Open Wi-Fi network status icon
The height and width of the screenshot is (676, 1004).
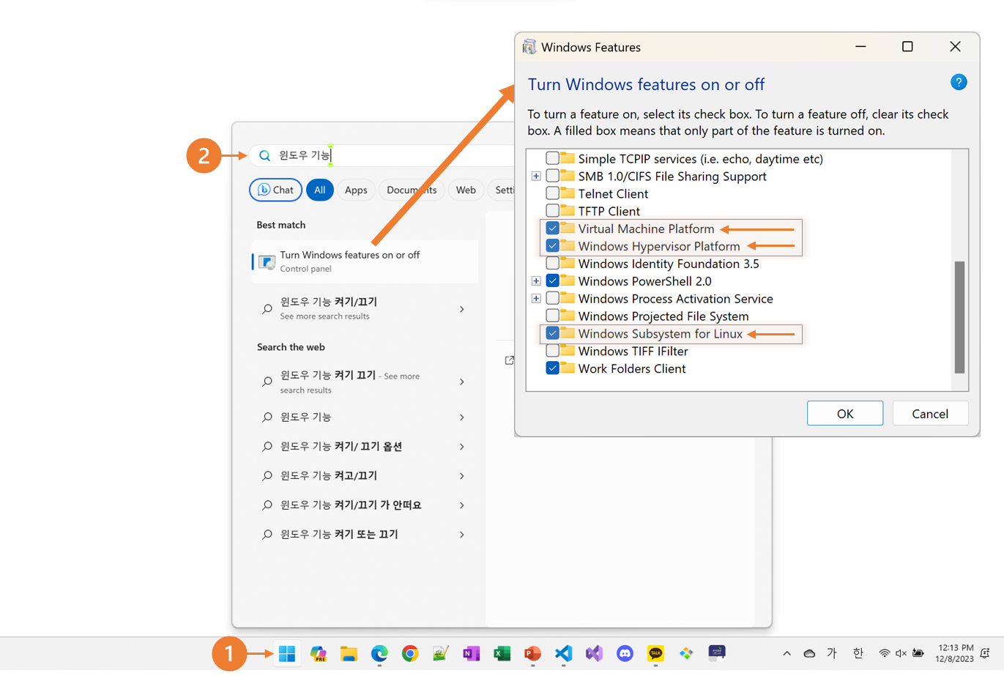click(885, 653)
